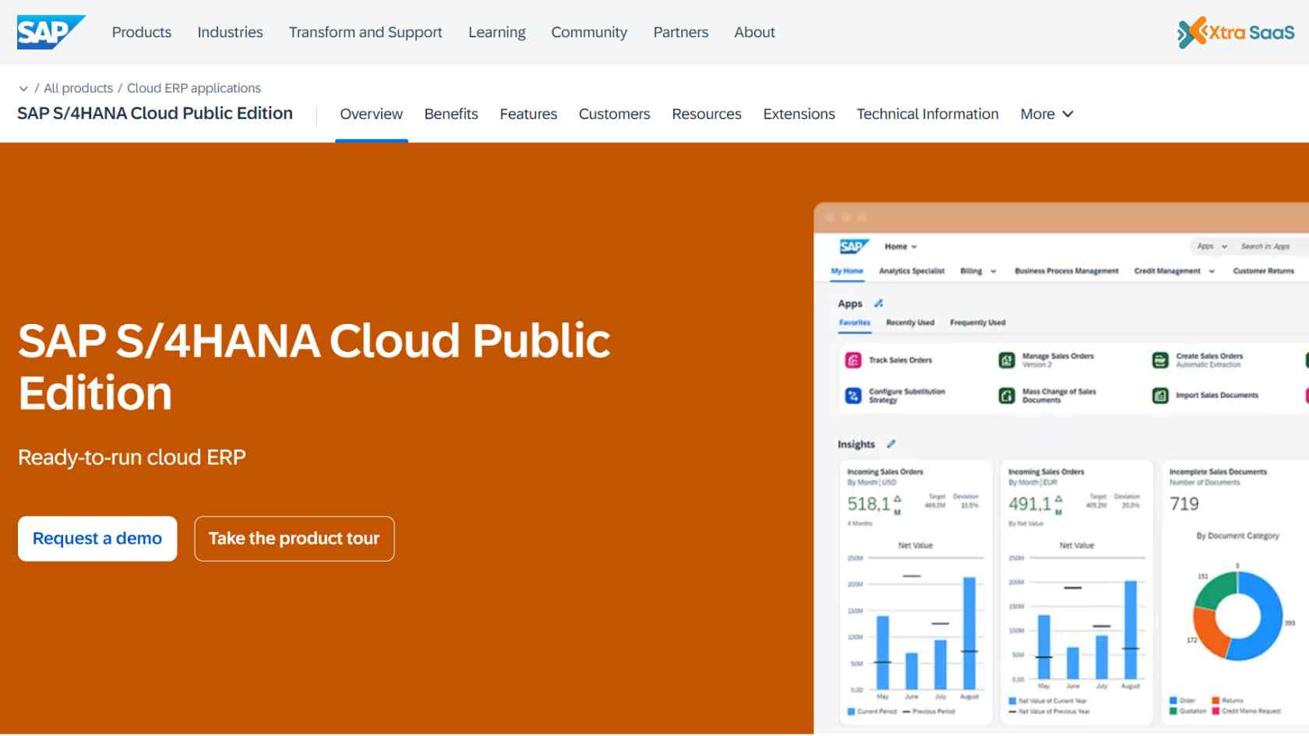Click the 719 documents count
This screenshot has height=736, width=1309.
pos(1184,504)
